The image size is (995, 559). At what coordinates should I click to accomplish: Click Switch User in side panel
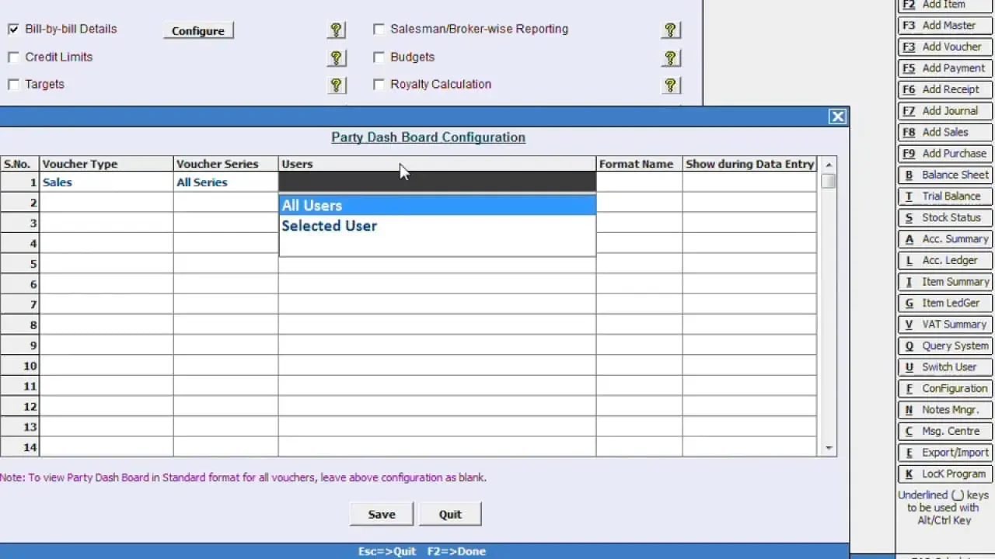coord(944,367)
